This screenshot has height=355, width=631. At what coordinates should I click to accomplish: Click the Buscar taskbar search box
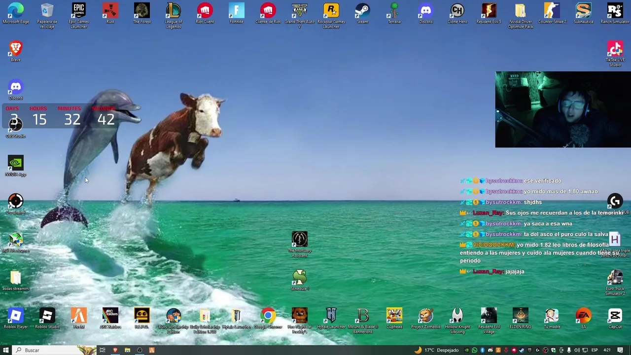[54, 350]
